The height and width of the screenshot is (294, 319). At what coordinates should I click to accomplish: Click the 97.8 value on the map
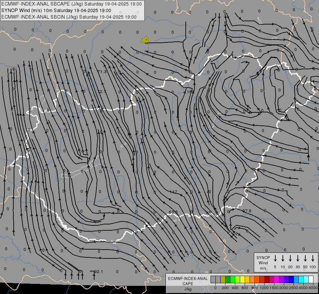point(247,211)
